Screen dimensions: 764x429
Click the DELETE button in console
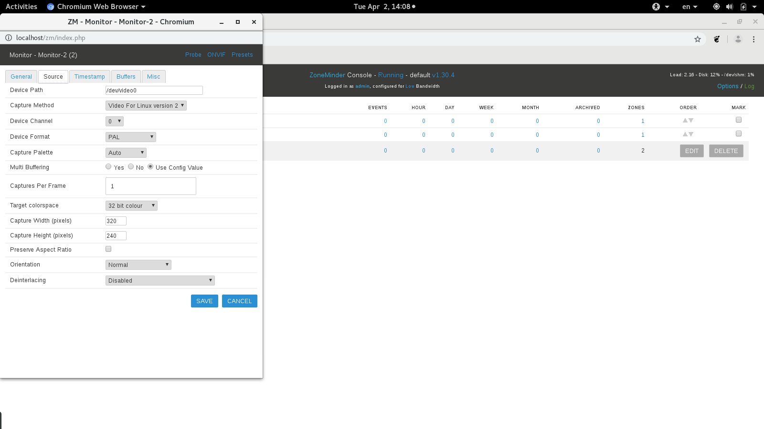726,151
